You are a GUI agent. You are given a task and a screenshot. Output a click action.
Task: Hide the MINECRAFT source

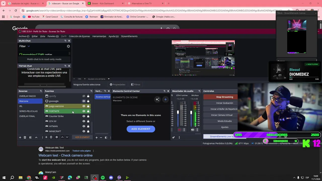[84, 131]
